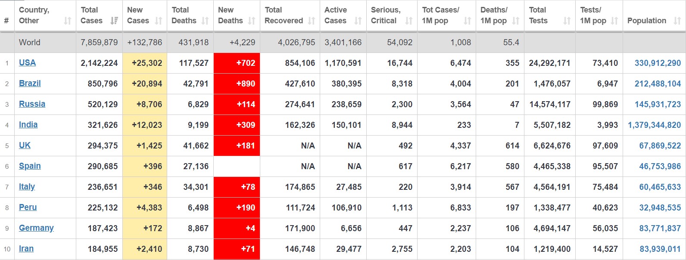Sort by New Deaths column icon
686x260 pixels.
coord(252,21)
